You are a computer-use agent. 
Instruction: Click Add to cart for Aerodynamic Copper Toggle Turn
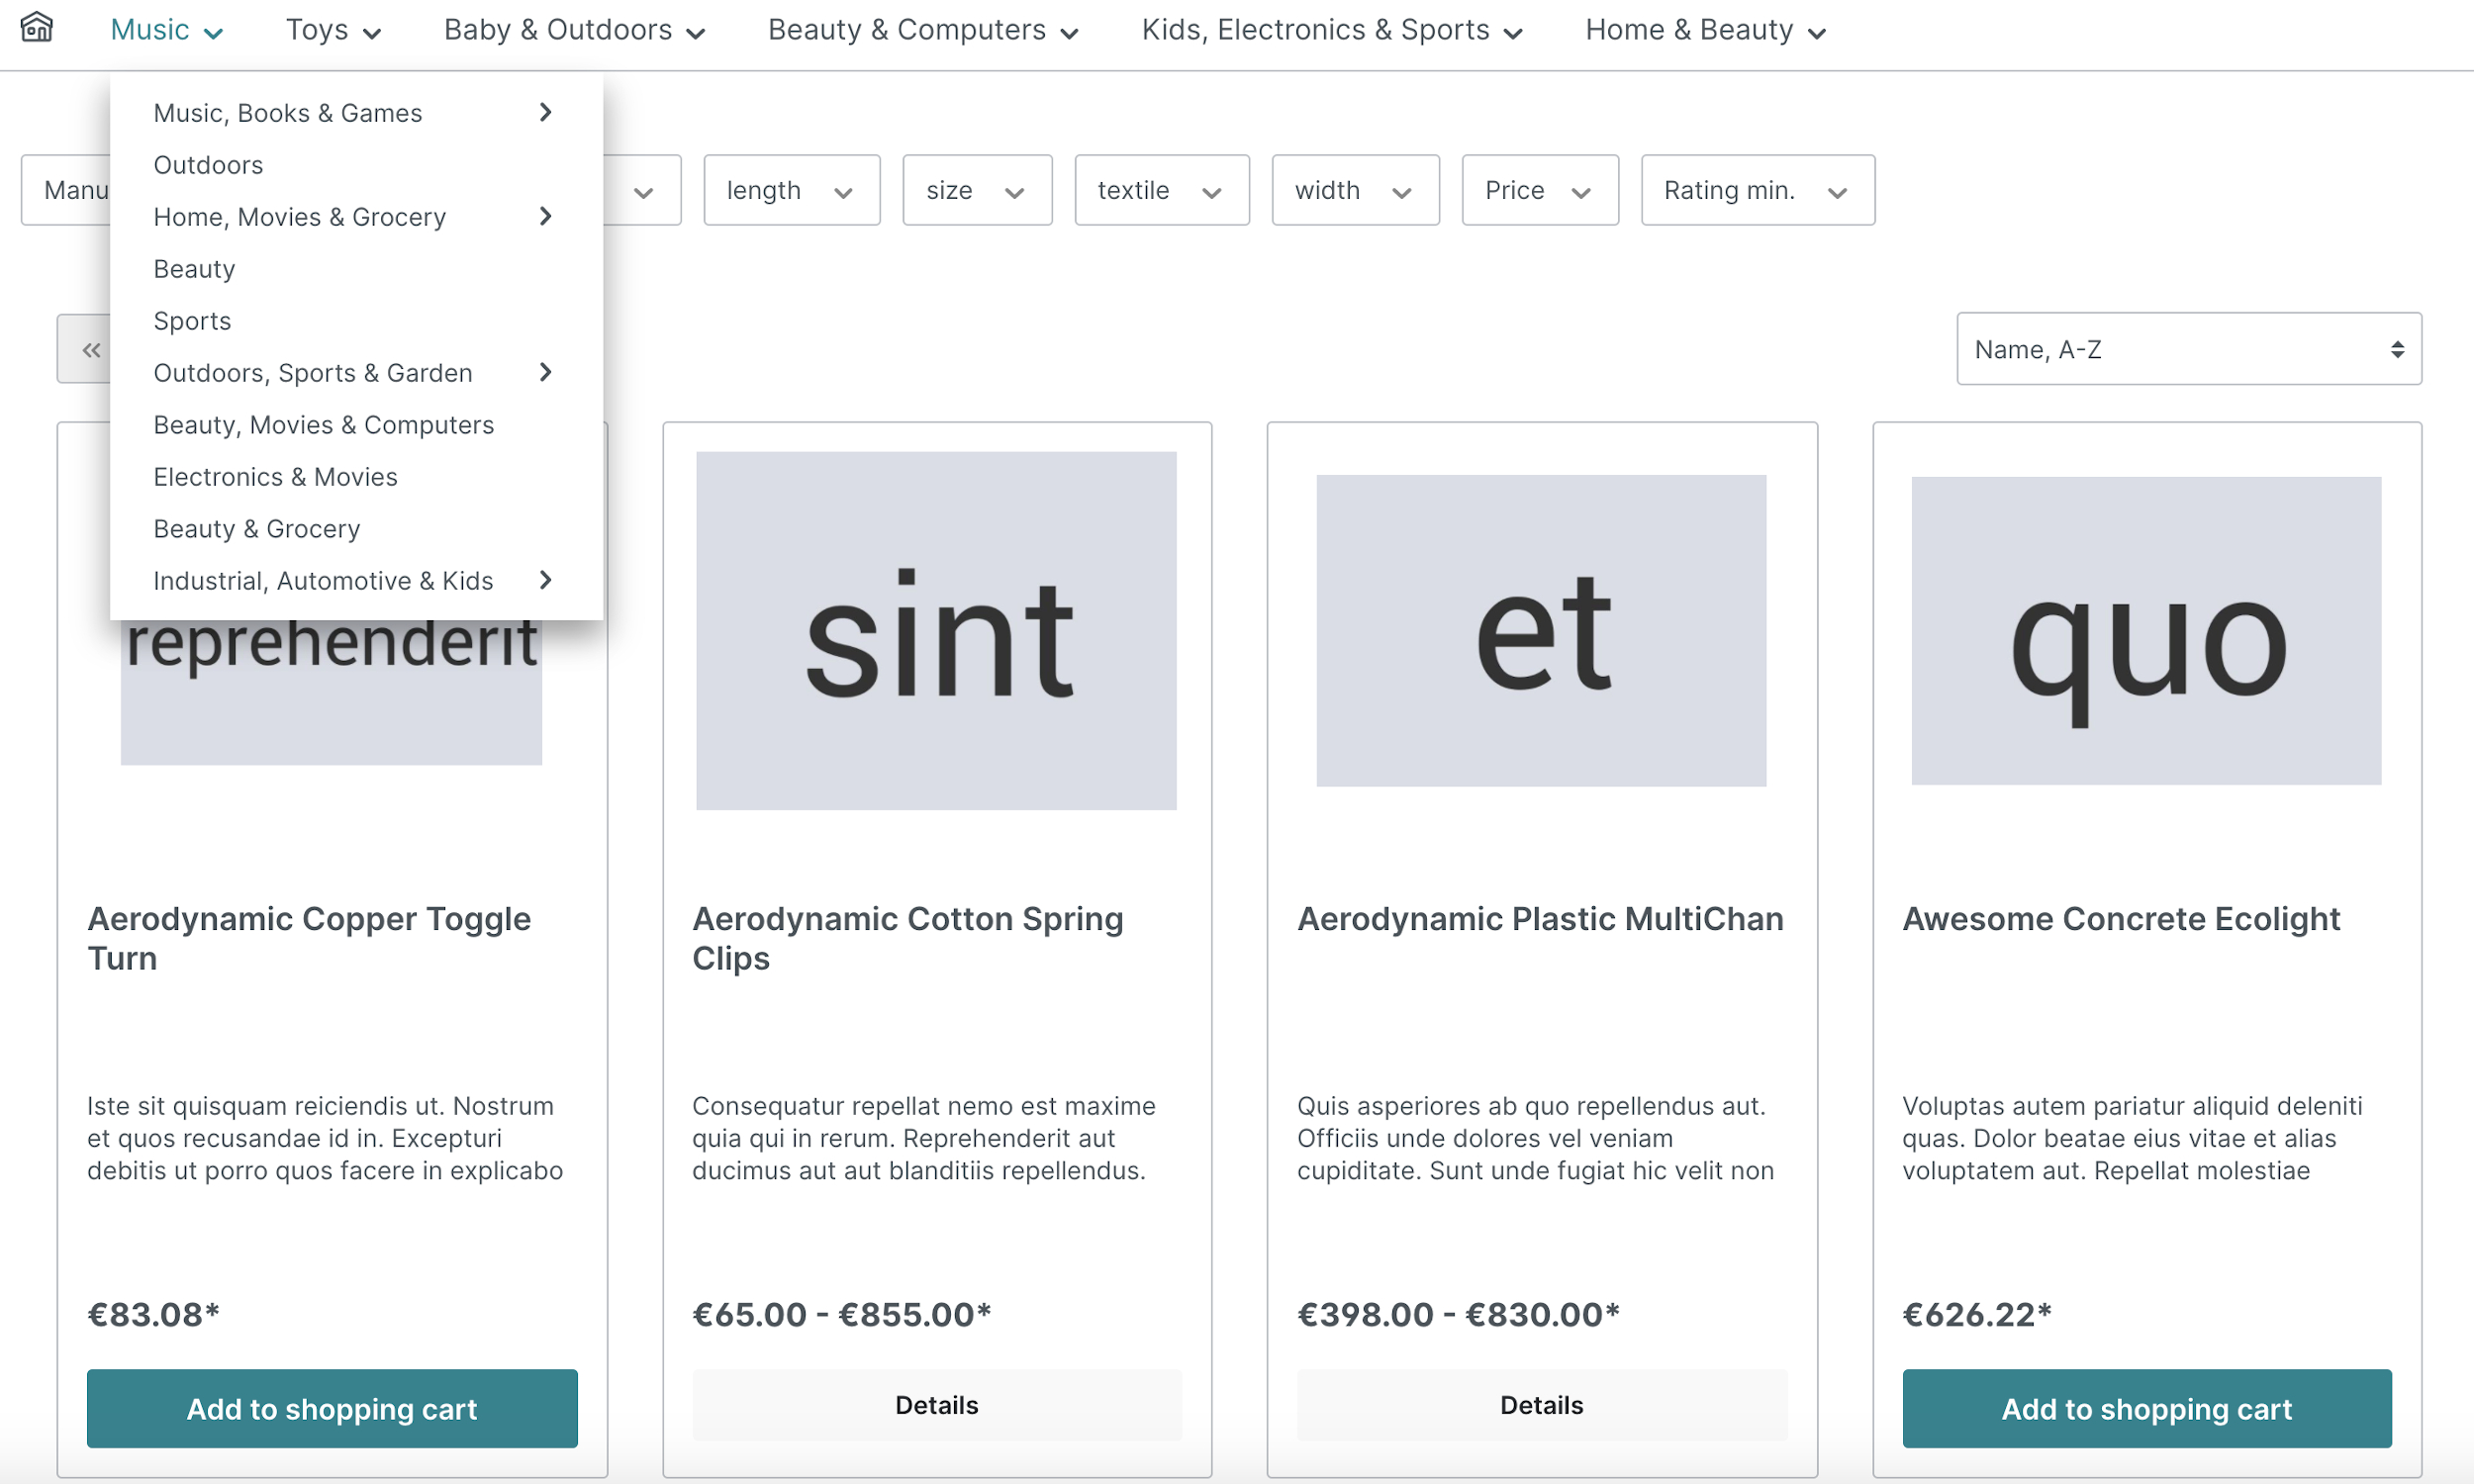[331, 1408]
